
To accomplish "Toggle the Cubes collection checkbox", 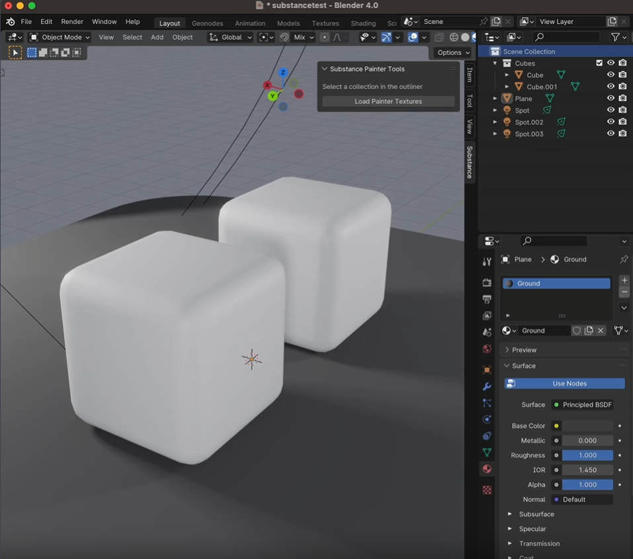I will 599,63.
